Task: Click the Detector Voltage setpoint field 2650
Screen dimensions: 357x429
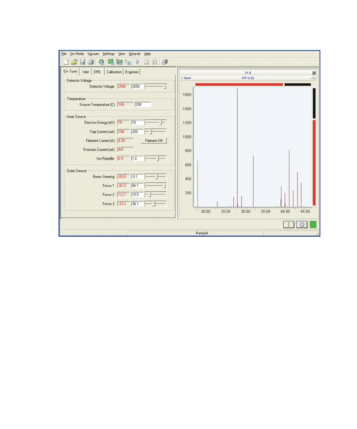Action: [138, 86]
